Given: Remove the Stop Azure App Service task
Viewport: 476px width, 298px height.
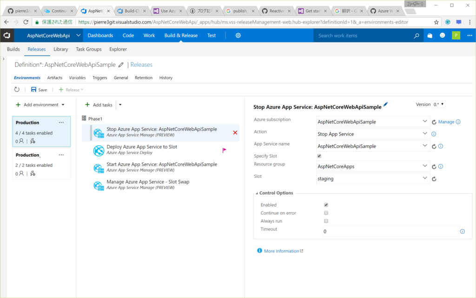Looking at the screenshot, I should tap(235, 132).
